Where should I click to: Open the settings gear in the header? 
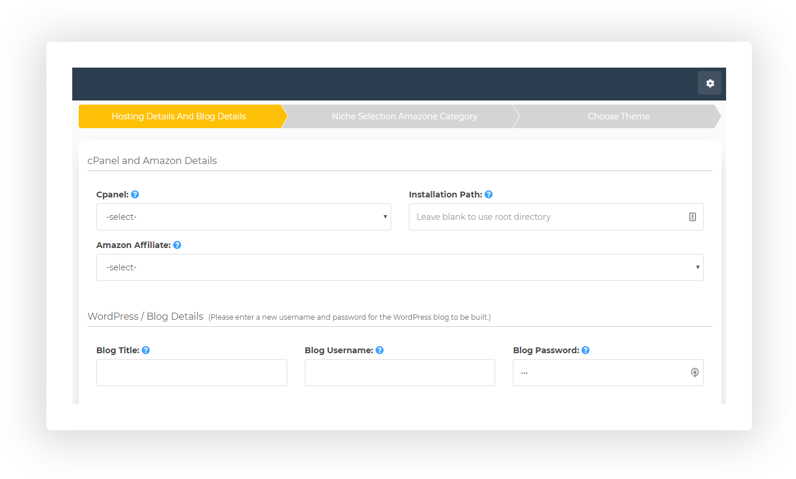click(710, 83)
